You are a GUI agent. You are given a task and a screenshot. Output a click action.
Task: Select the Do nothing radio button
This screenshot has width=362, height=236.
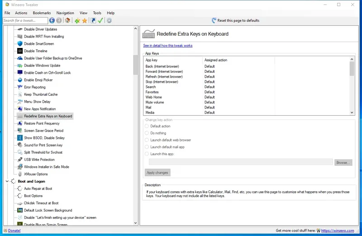[x=147, y=133]
